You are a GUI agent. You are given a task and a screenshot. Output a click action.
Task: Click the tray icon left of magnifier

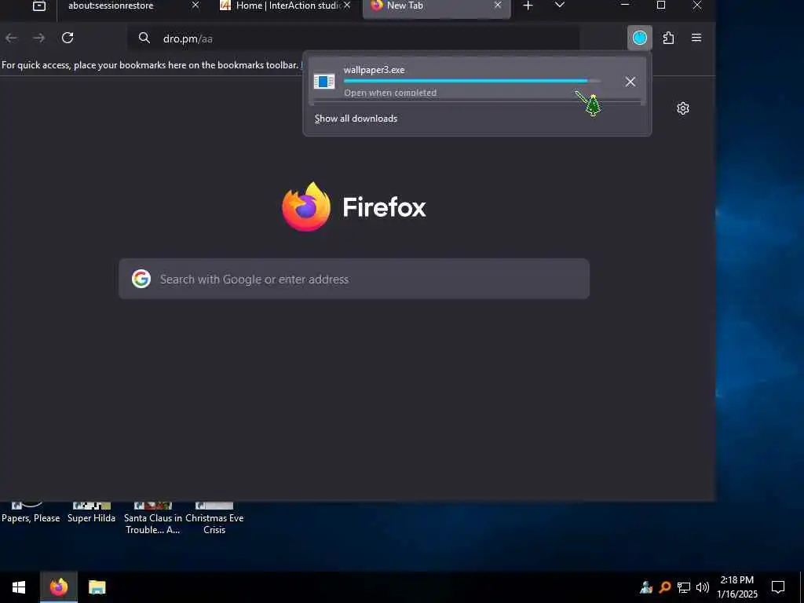(646, 587)
